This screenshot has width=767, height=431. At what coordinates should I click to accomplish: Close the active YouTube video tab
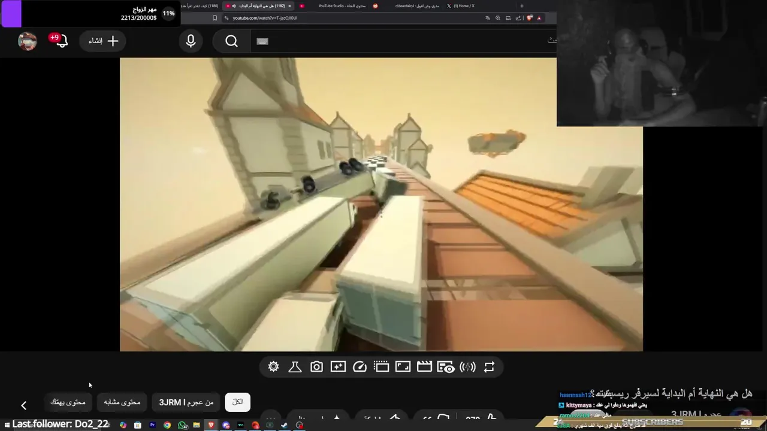point(289,6)
